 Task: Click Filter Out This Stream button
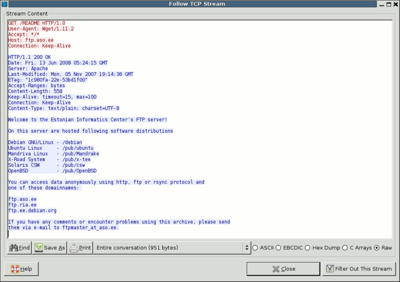[x=359, y=269]
